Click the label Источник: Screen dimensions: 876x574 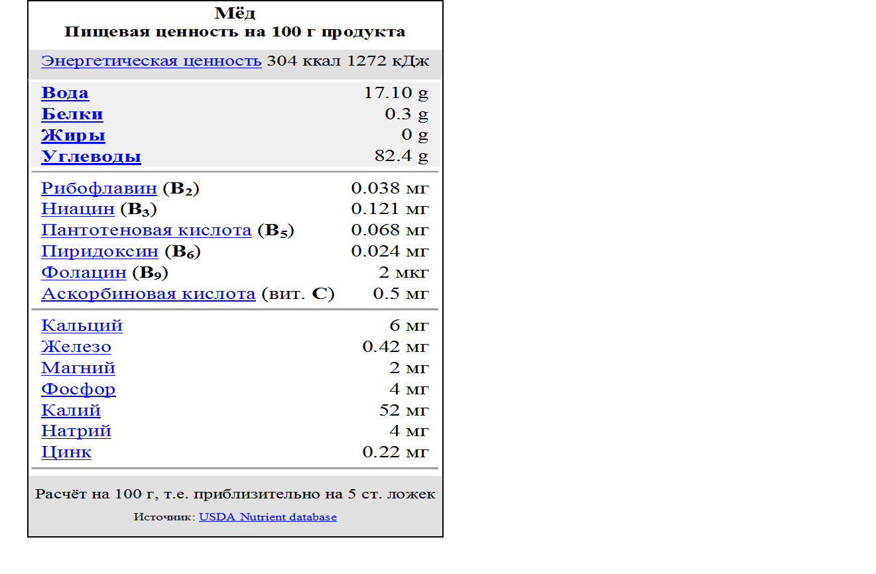(164, 517)
